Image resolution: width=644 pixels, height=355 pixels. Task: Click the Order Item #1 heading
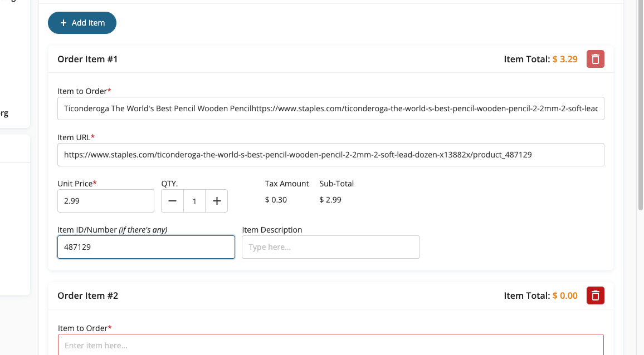coord(87,59)
